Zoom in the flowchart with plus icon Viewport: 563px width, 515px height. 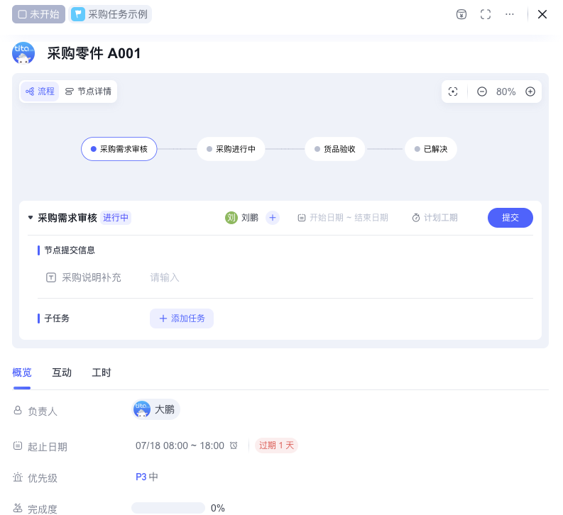tap(530, 92)
